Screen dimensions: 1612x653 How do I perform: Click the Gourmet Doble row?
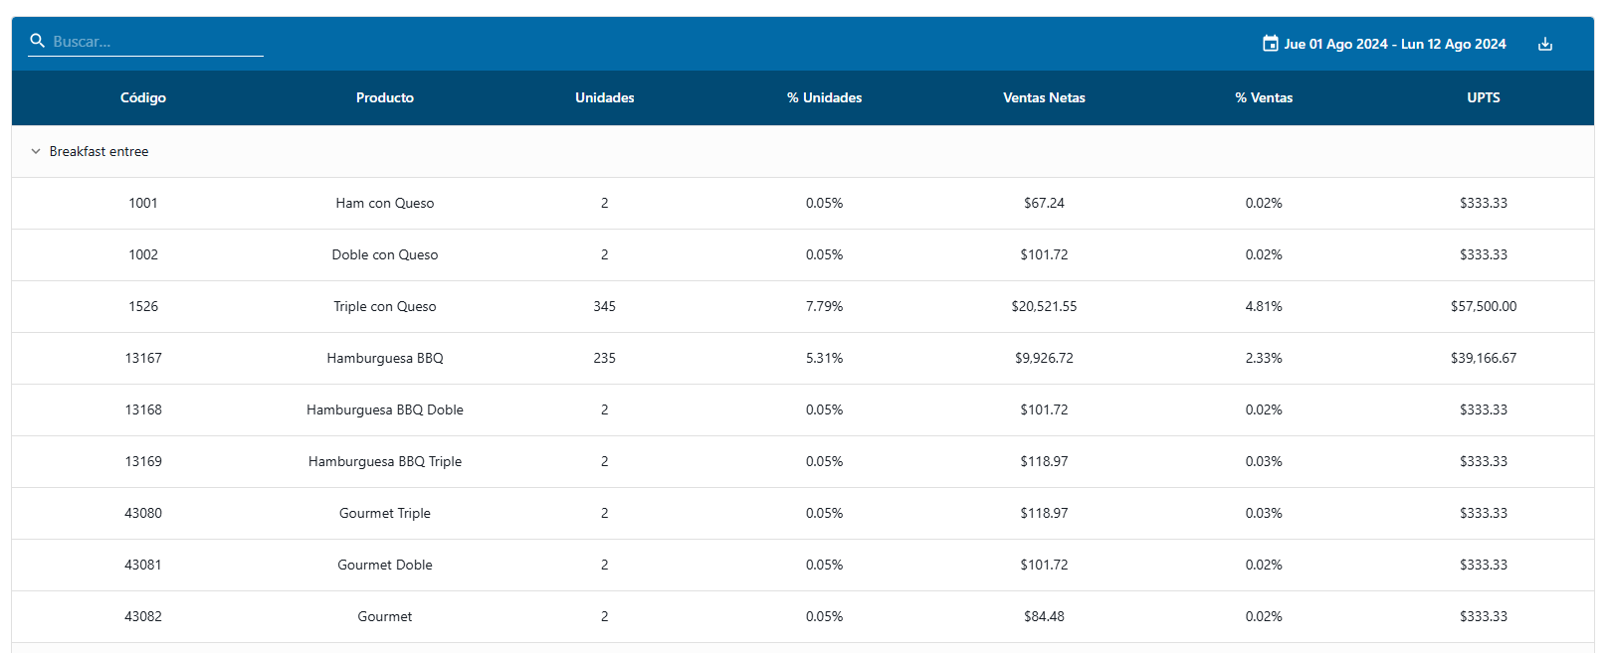coord(385,565)
